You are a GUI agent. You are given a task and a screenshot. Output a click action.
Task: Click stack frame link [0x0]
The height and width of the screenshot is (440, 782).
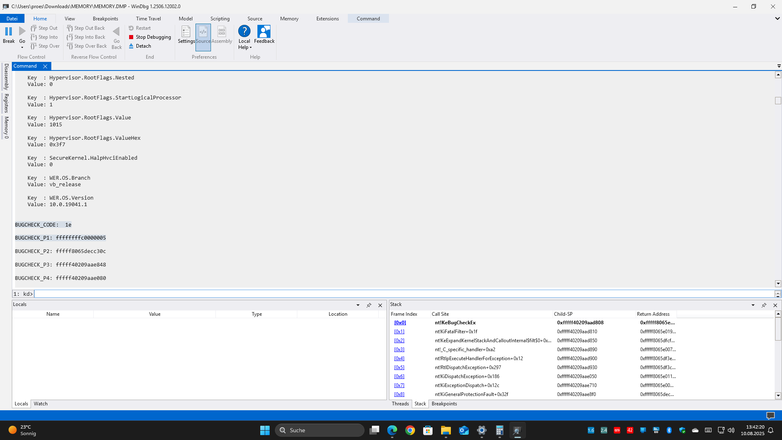400,323
